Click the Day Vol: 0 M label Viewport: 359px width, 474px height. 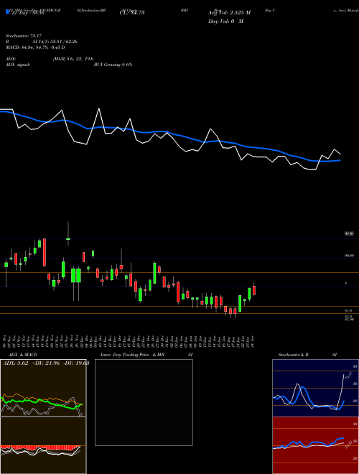tap(225, 21)
